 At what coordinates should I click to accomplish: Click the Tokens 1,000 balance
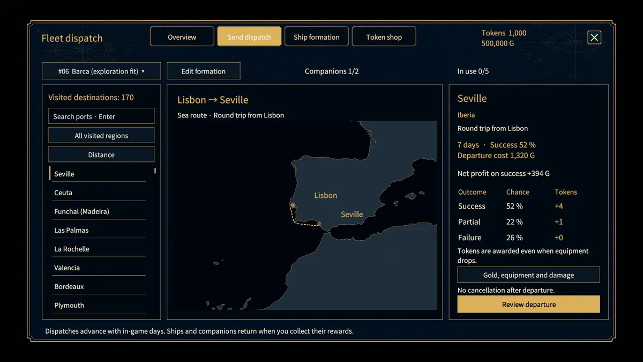(x=504, y=33)
